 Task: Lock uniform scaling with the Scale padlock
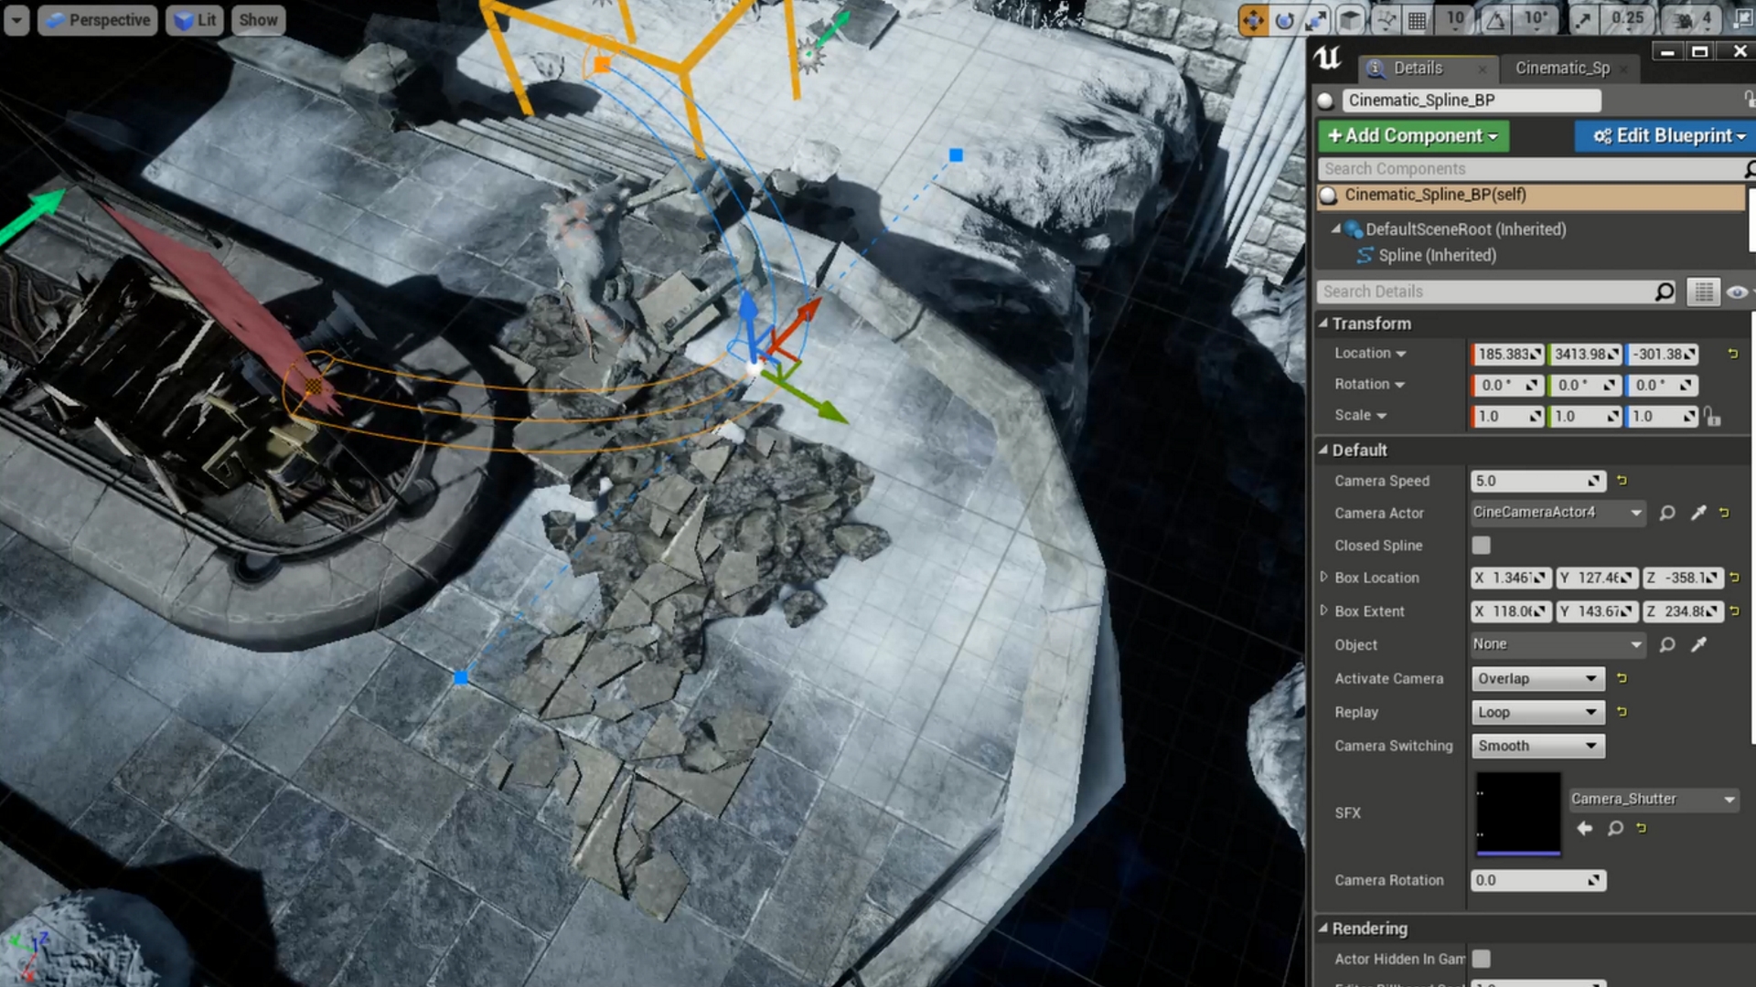tap(1711, 416)
